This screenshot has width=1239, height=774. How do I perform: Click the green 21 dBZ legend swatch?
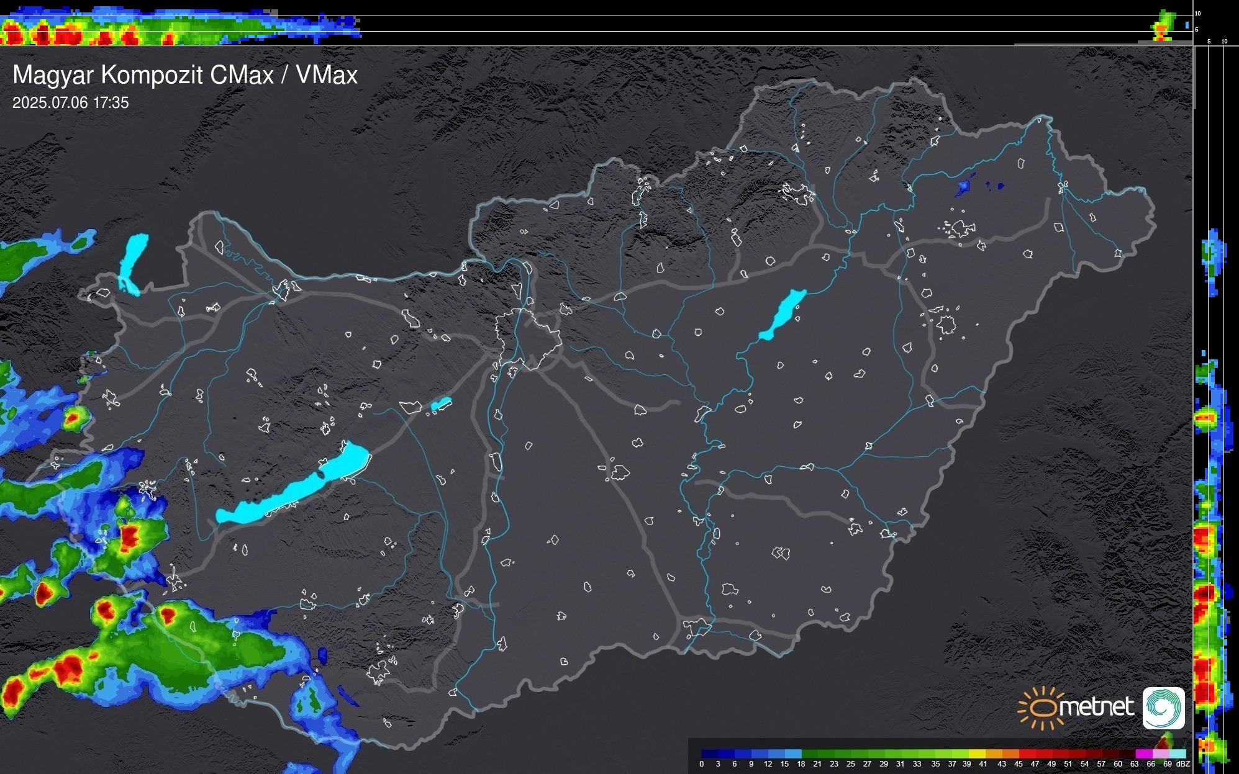pyautogui.click(x=826, y=754)
